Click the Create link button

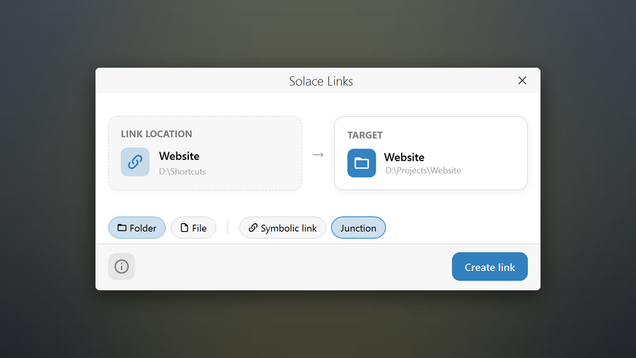pyautogui.click(x=489, y=267)
